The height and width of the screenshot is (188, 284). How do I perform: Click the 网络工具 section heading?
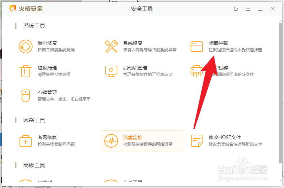34,120
